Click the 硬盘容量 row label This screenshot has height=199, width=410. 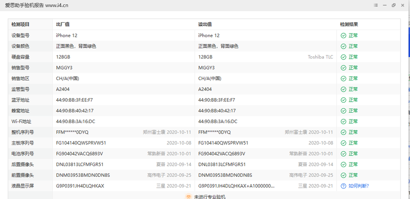pyautogui.click(x=20, y=57)
